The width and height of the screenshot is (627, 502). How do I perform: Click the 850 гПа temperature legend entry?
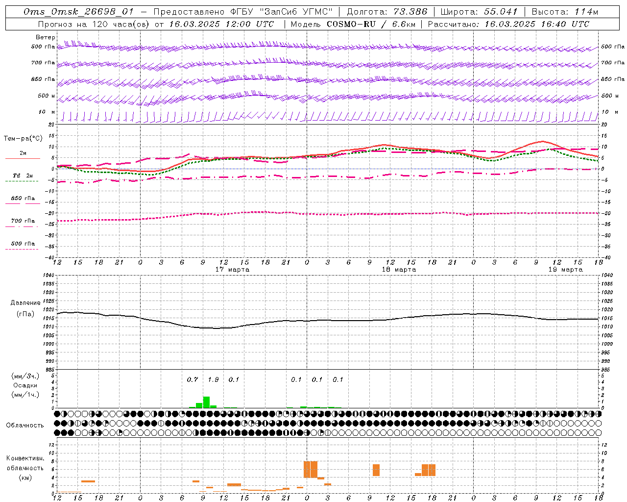[x=23, y=198]
